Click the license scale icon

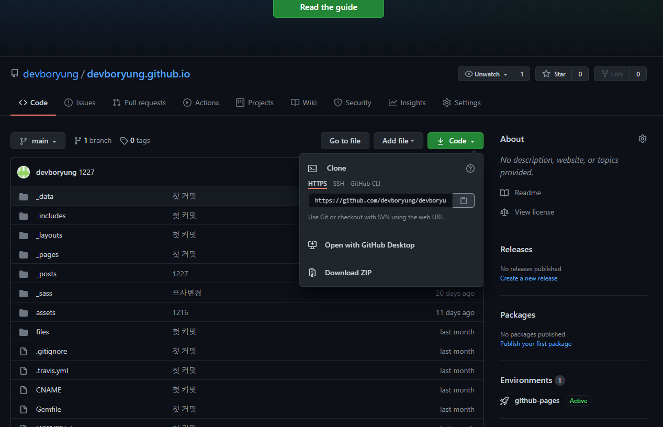pyautogui.click(x=504, y=212)
